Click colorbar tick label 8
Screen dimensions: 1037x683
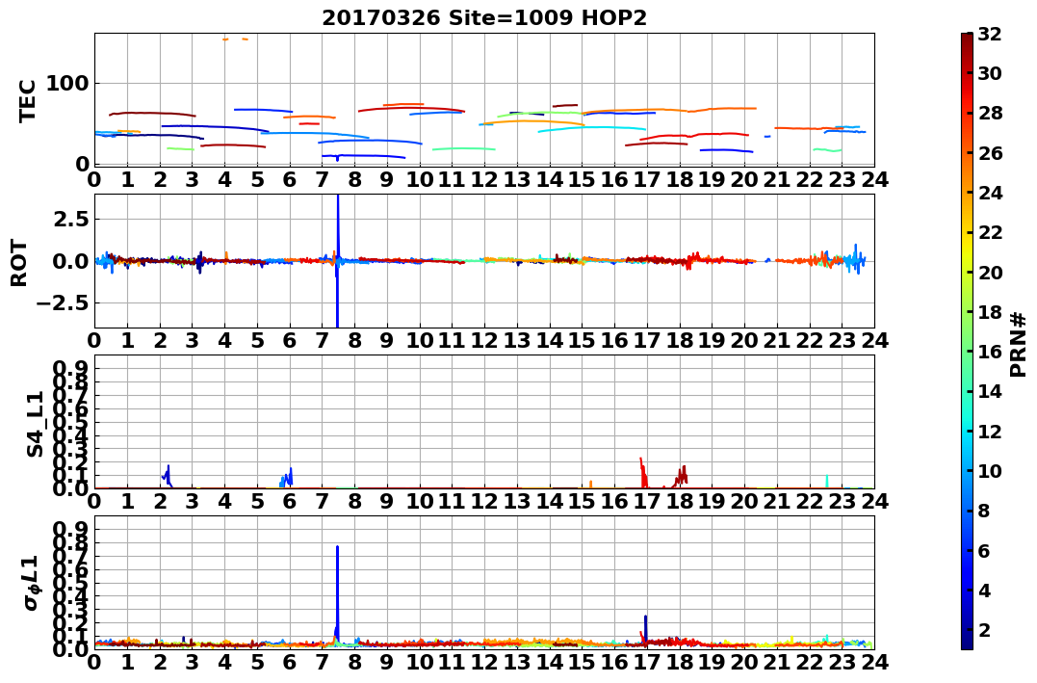click(984, 511)
